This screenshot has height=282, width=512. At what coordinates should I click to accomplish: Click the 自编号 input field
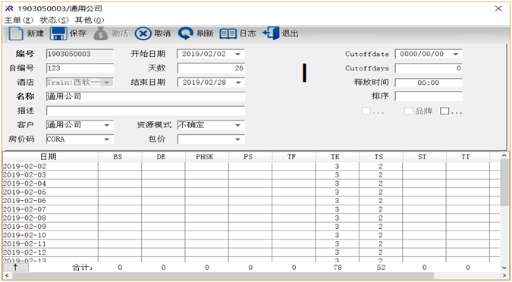point(80,68)
